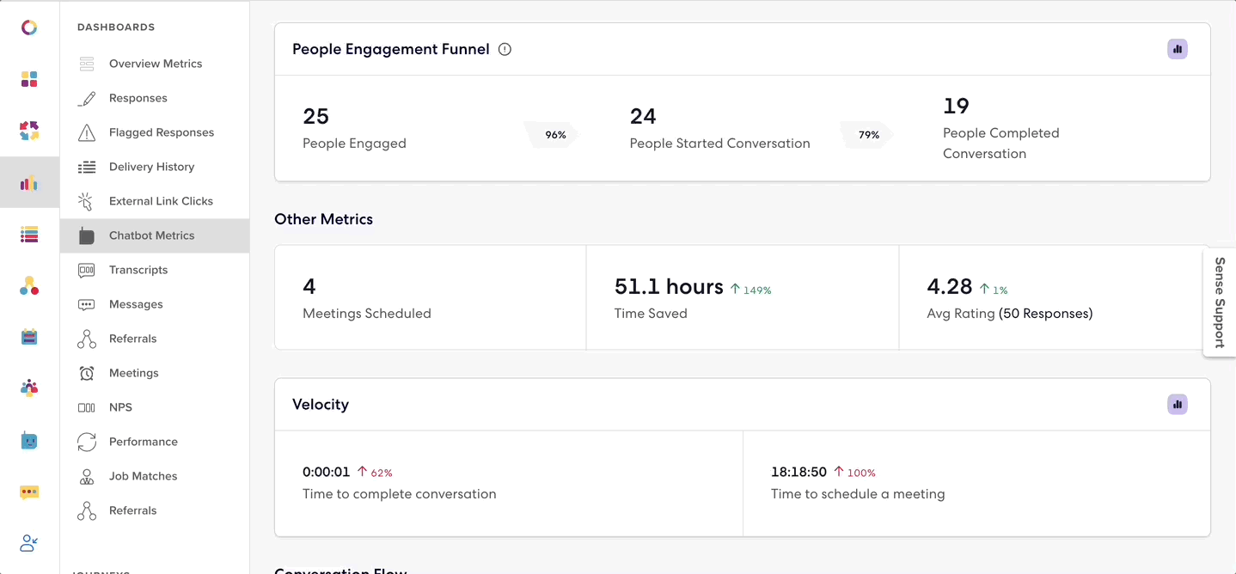The width and height of the screenshot is (1236, 574).
Task: Click the NPS boxes icon in sidebar
Action: [87, 407]
